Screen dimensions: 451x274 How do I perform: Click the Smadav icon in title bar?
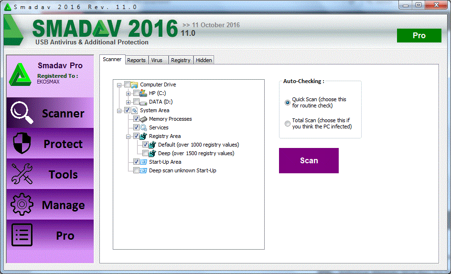point(8,7)
